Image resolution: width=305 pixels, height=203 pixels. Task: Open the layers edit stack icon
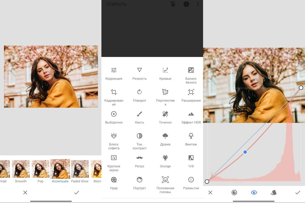coord(173,4)
